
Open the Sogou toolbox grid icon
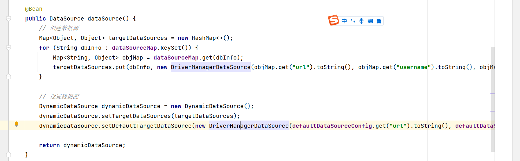[x=379, y=21]
